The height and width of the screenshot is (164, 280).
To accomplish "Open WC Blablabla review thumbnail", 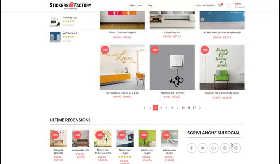I will [x=55, y=37].
